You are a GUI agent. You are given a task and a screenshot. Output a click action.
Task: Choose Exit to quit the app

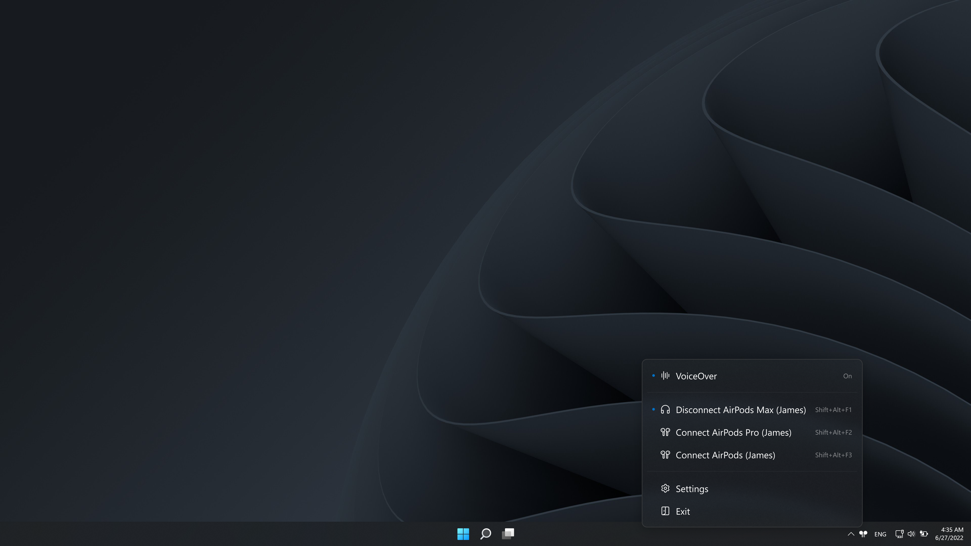(x=683, y=511)
